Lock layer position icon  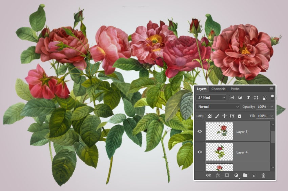224,116
